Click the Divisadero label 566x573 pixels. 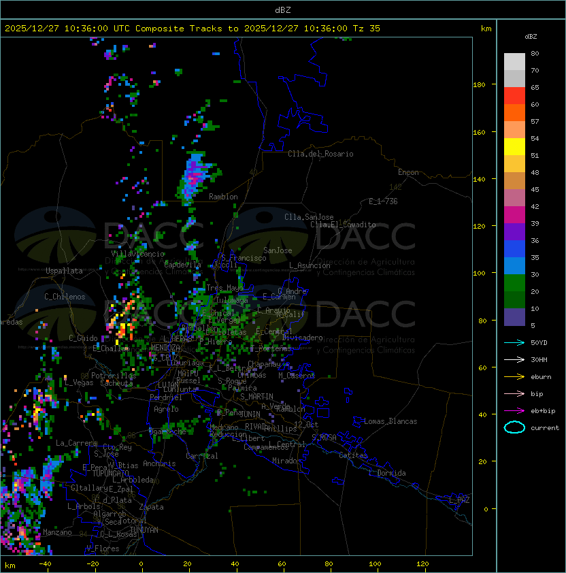pos(302,338)
